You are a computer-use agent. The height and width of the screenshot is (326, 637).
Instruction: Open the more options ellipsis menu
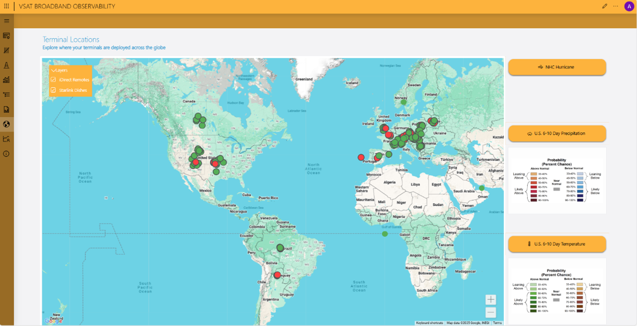pos(616,6)
